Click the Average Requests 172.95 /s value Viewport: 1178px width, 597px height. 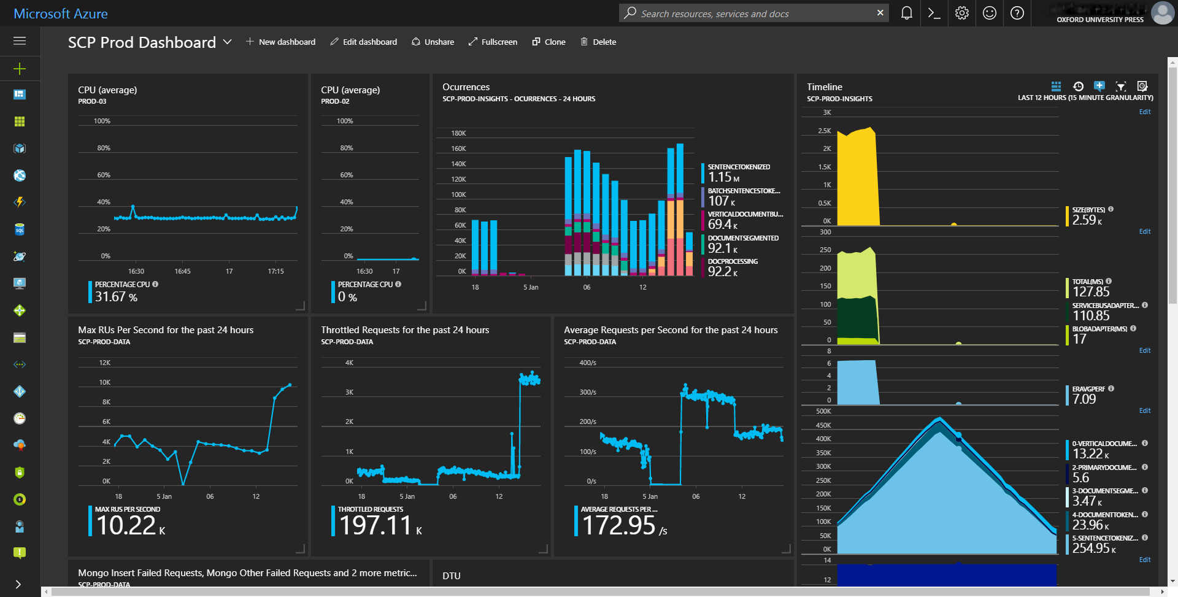[625, 525]
